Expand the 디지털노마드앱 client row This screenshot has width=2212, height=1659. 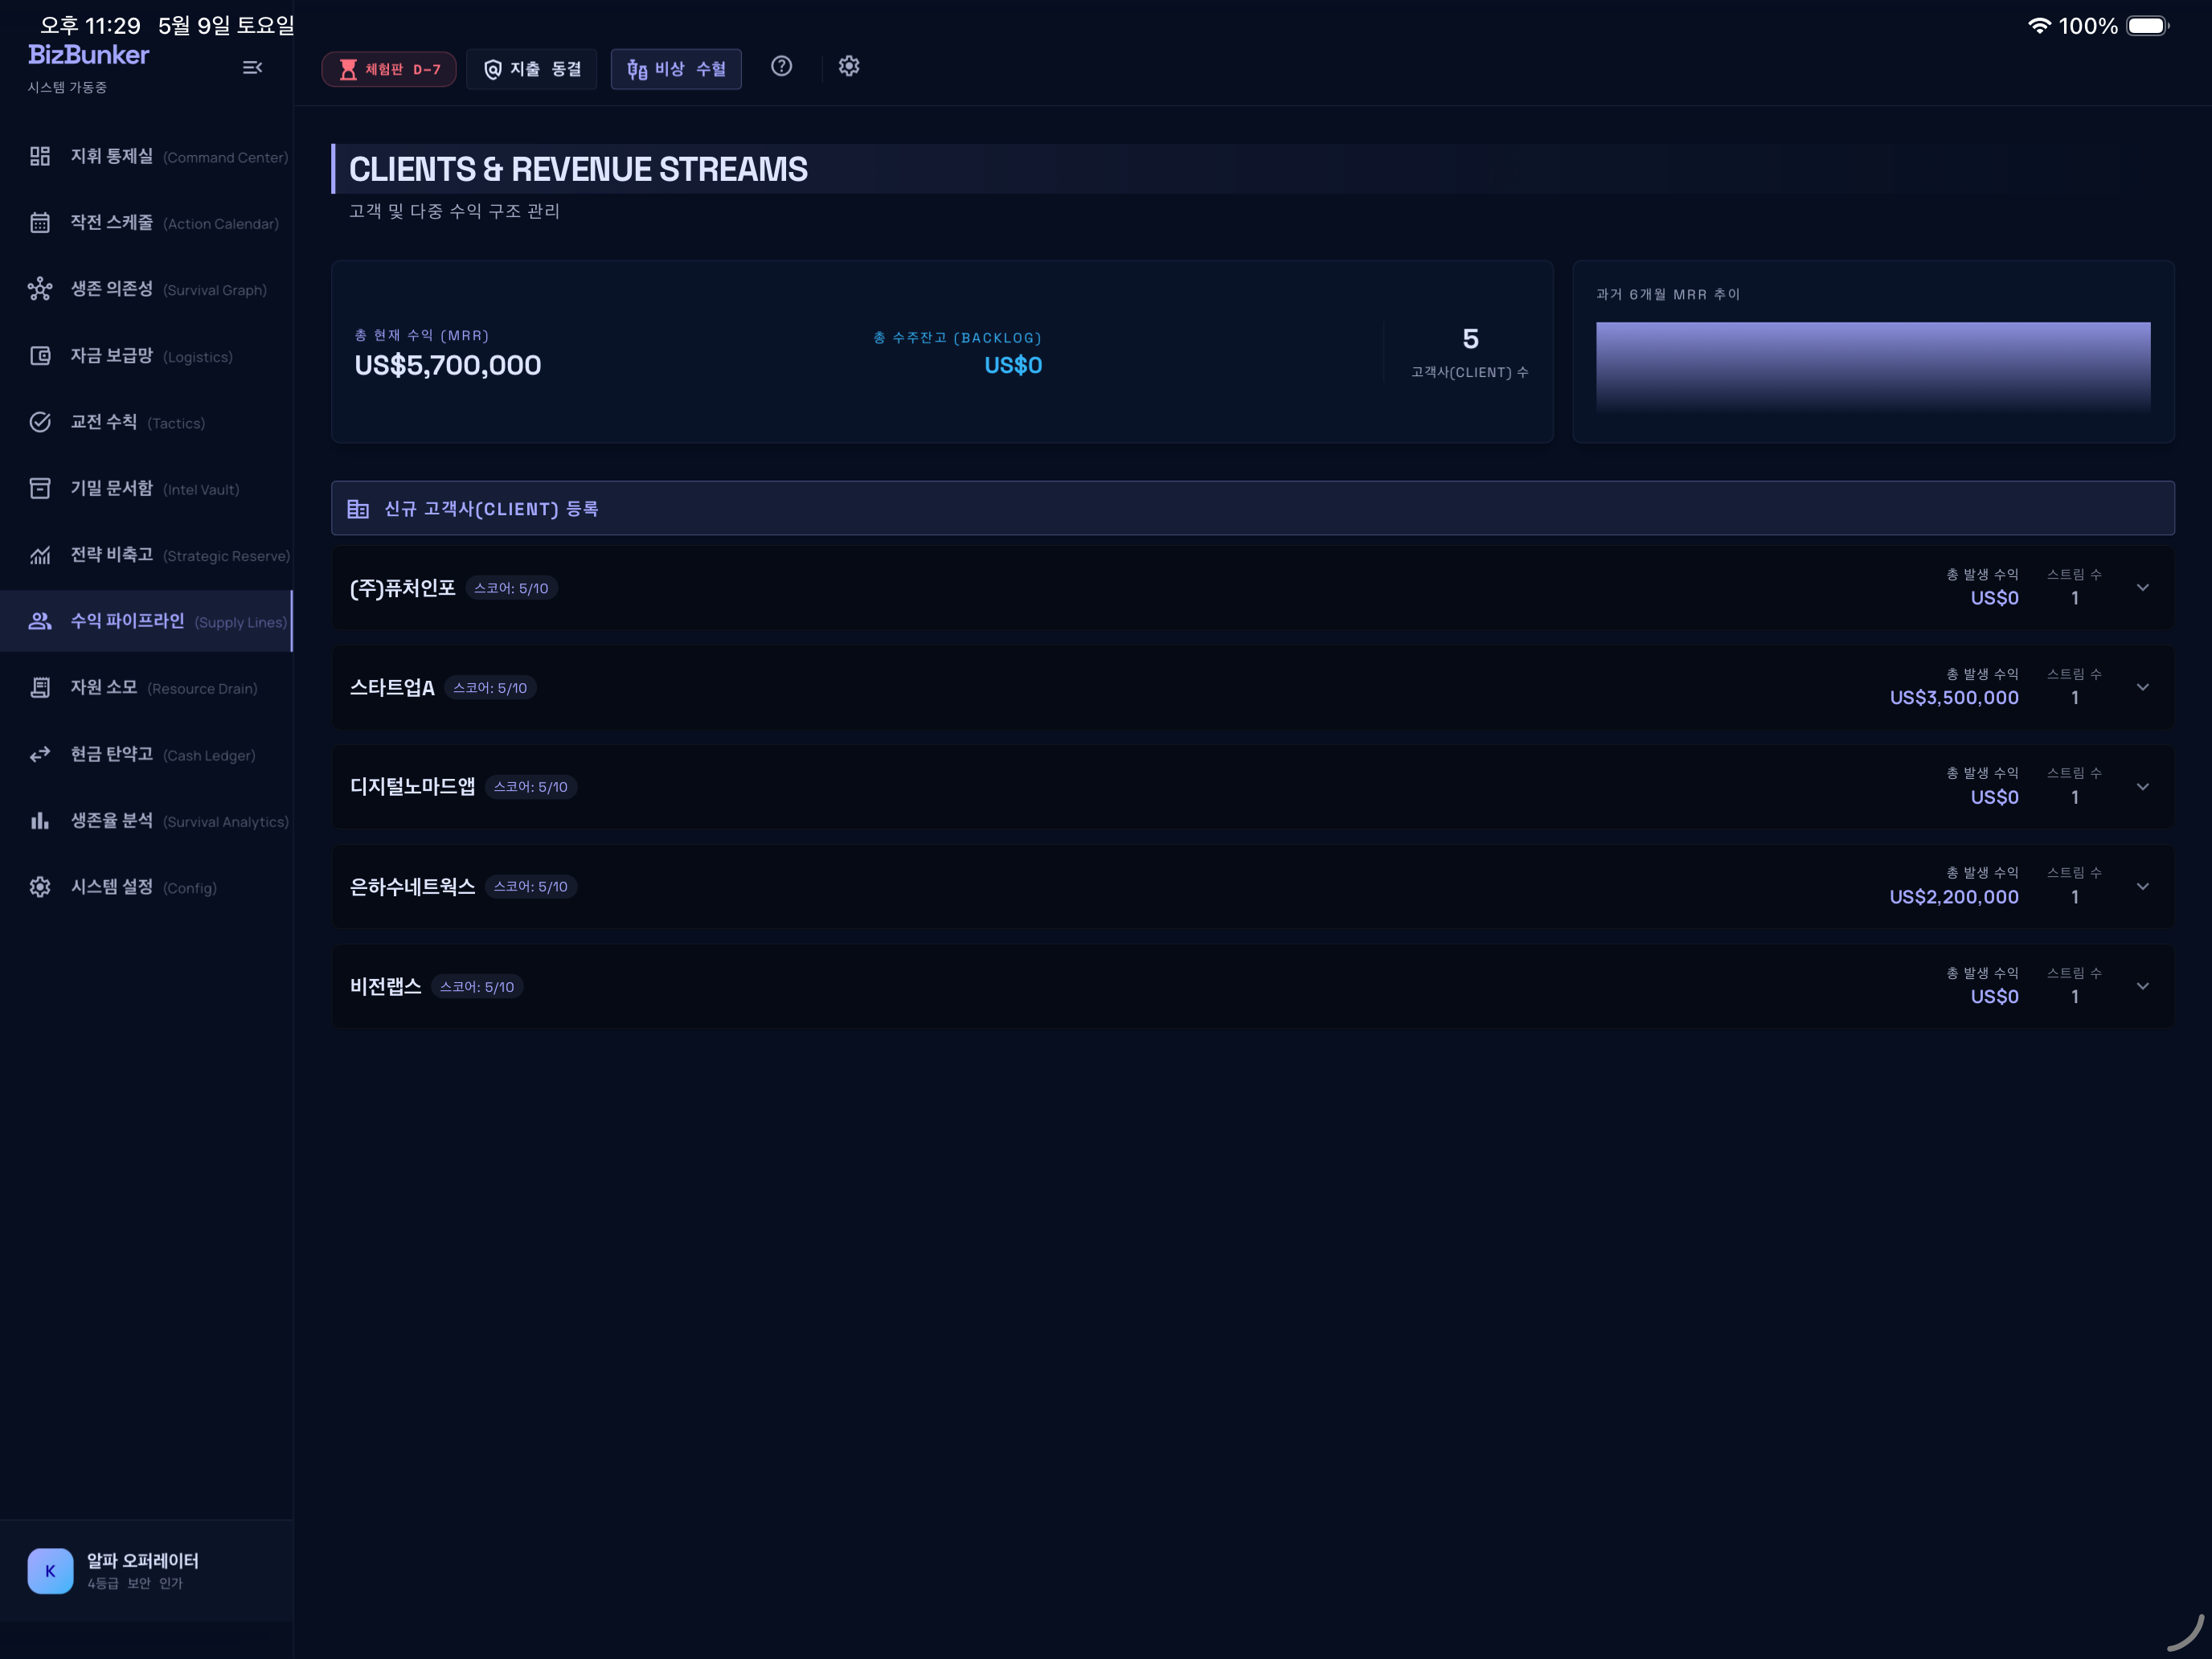2143,787
